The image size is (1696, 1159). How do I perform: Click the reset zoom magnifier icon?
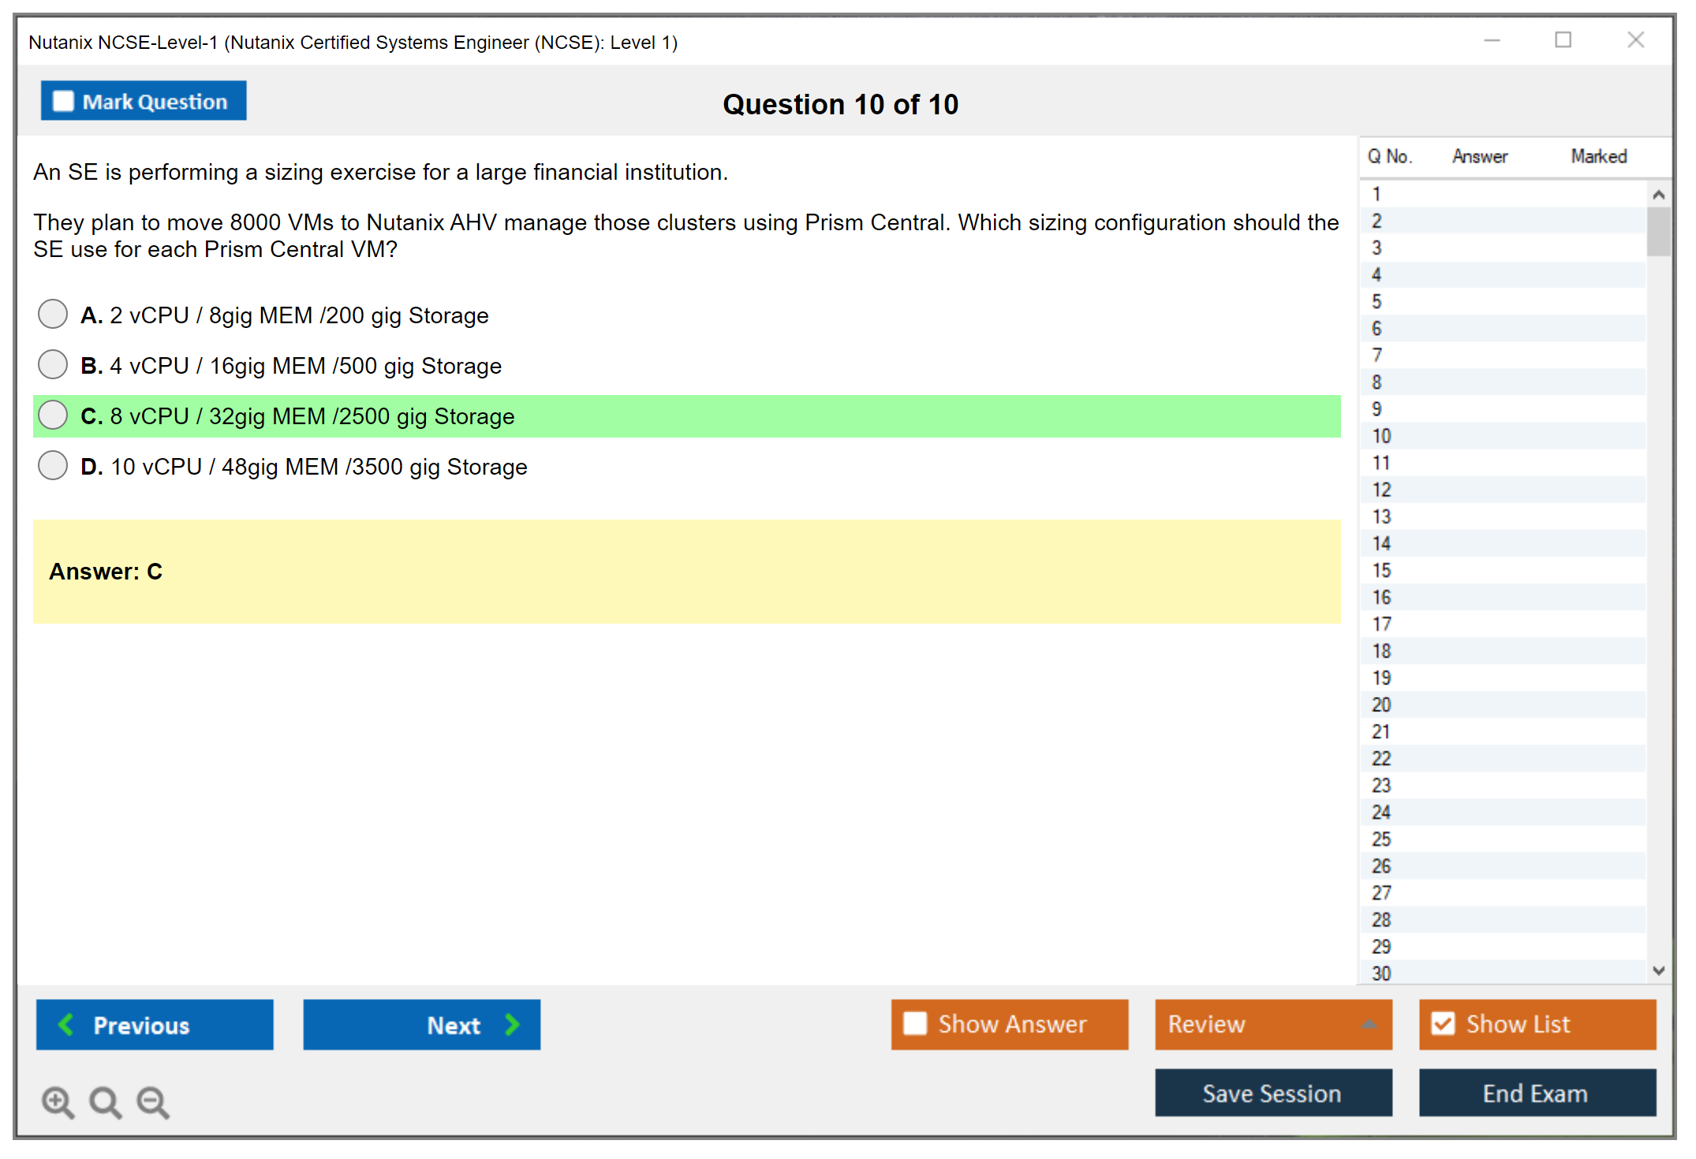tap(105, 1101)
